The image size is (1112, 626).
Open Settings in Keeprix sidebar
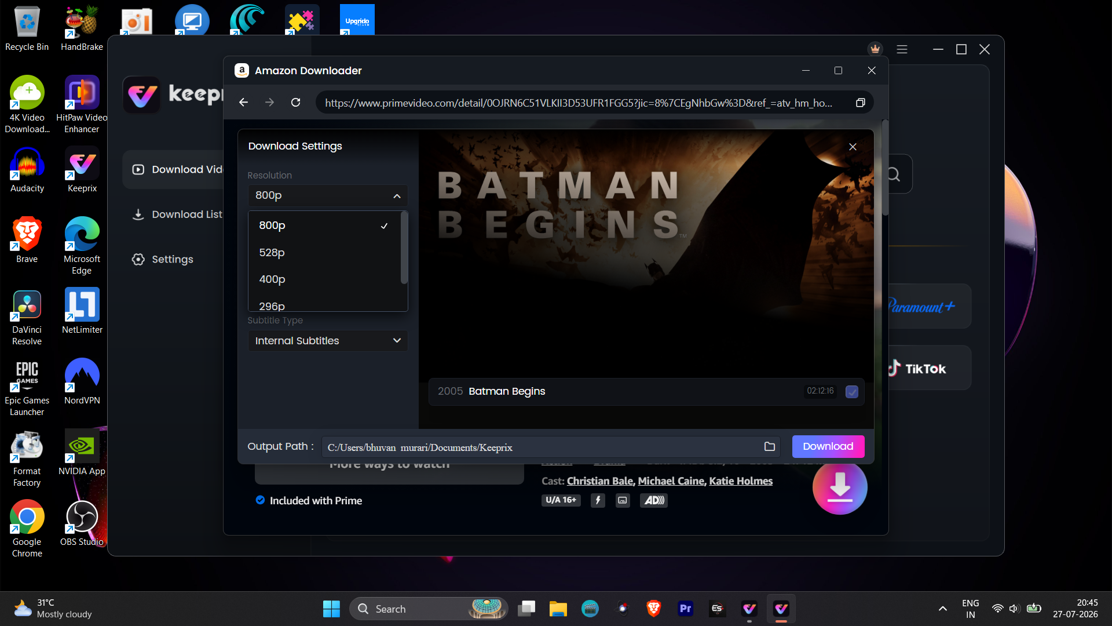pos(163,259)
